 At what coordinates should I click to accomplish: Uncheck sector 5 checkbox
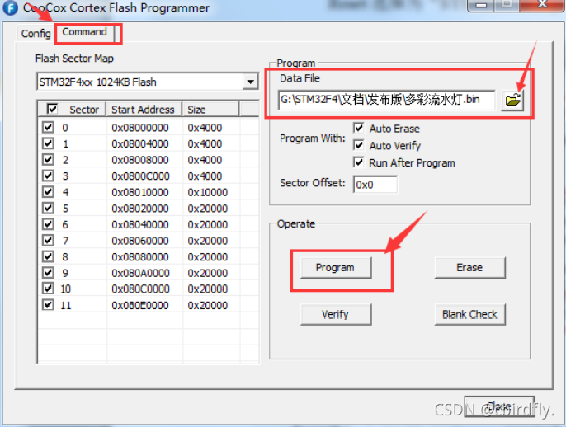[48, 208]
